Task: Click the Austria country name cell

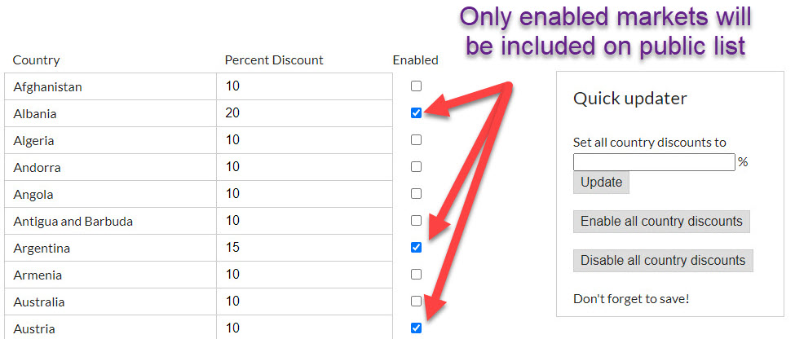Action: pos(110,328)
